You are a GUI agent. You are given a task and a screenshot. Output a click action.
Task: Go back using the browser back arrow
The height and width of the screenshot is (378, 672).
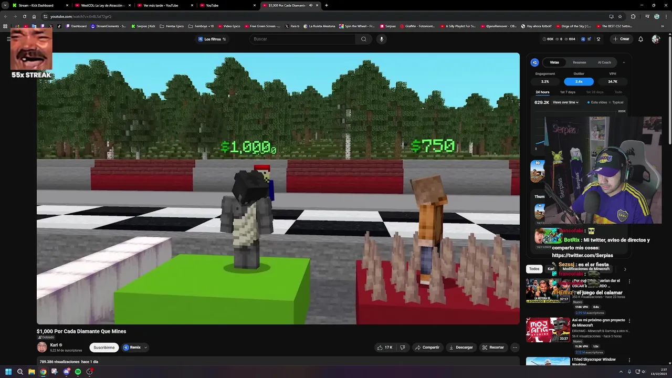(x=6, y=16)
